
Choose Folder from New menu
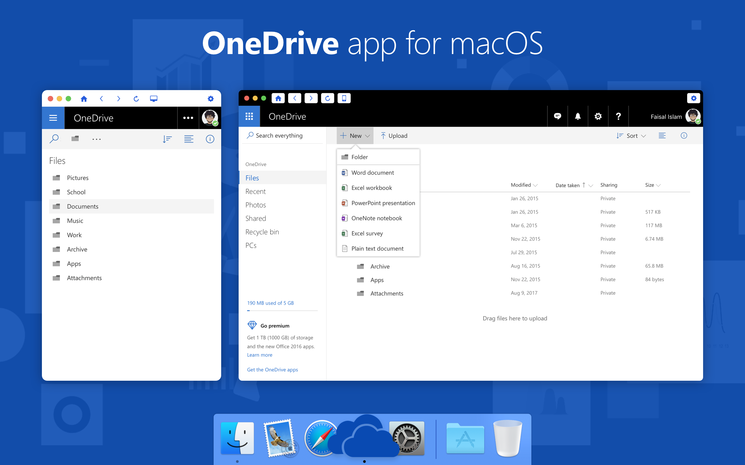(378, 157)
